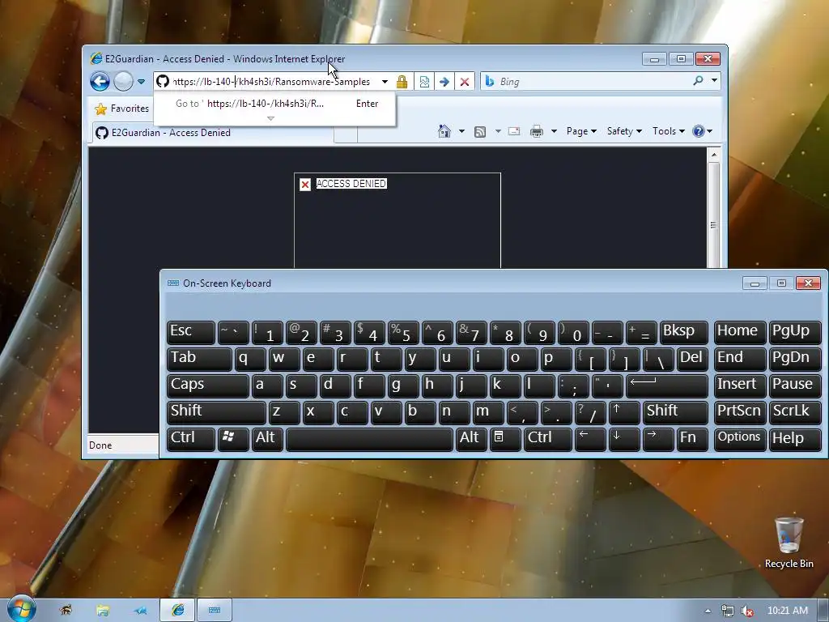The height and width of the screenshot is (622, 829).
Task: Click the context menu key on keyboard
Action: pos(505,440)
